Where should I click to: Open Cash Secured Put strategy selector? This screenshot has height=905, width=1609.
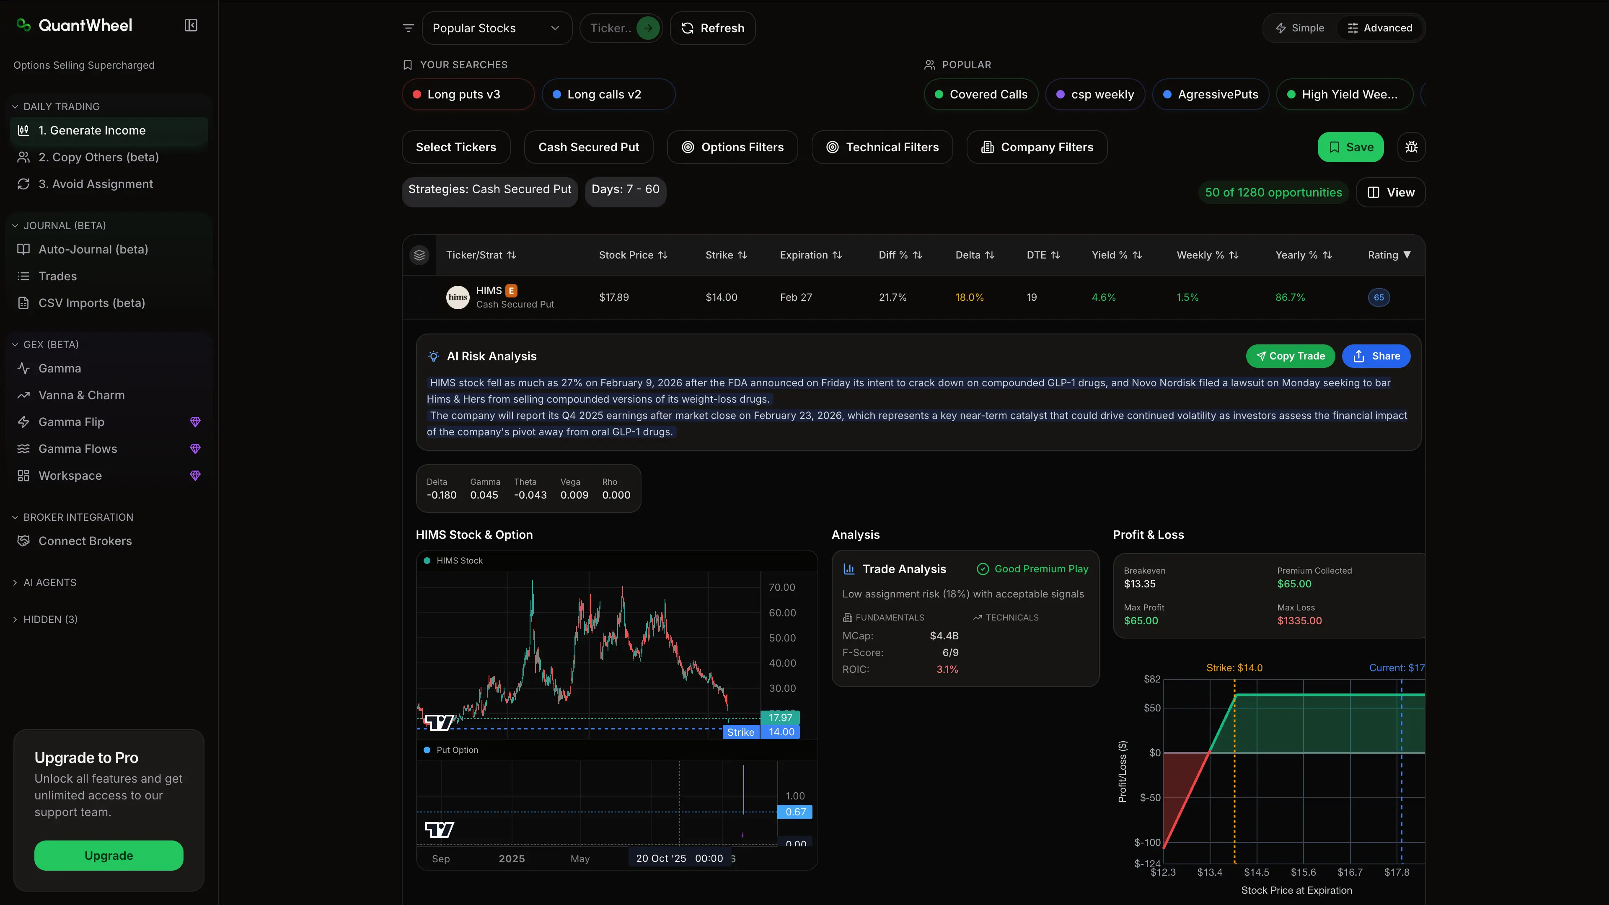click(x=588, y=147)
